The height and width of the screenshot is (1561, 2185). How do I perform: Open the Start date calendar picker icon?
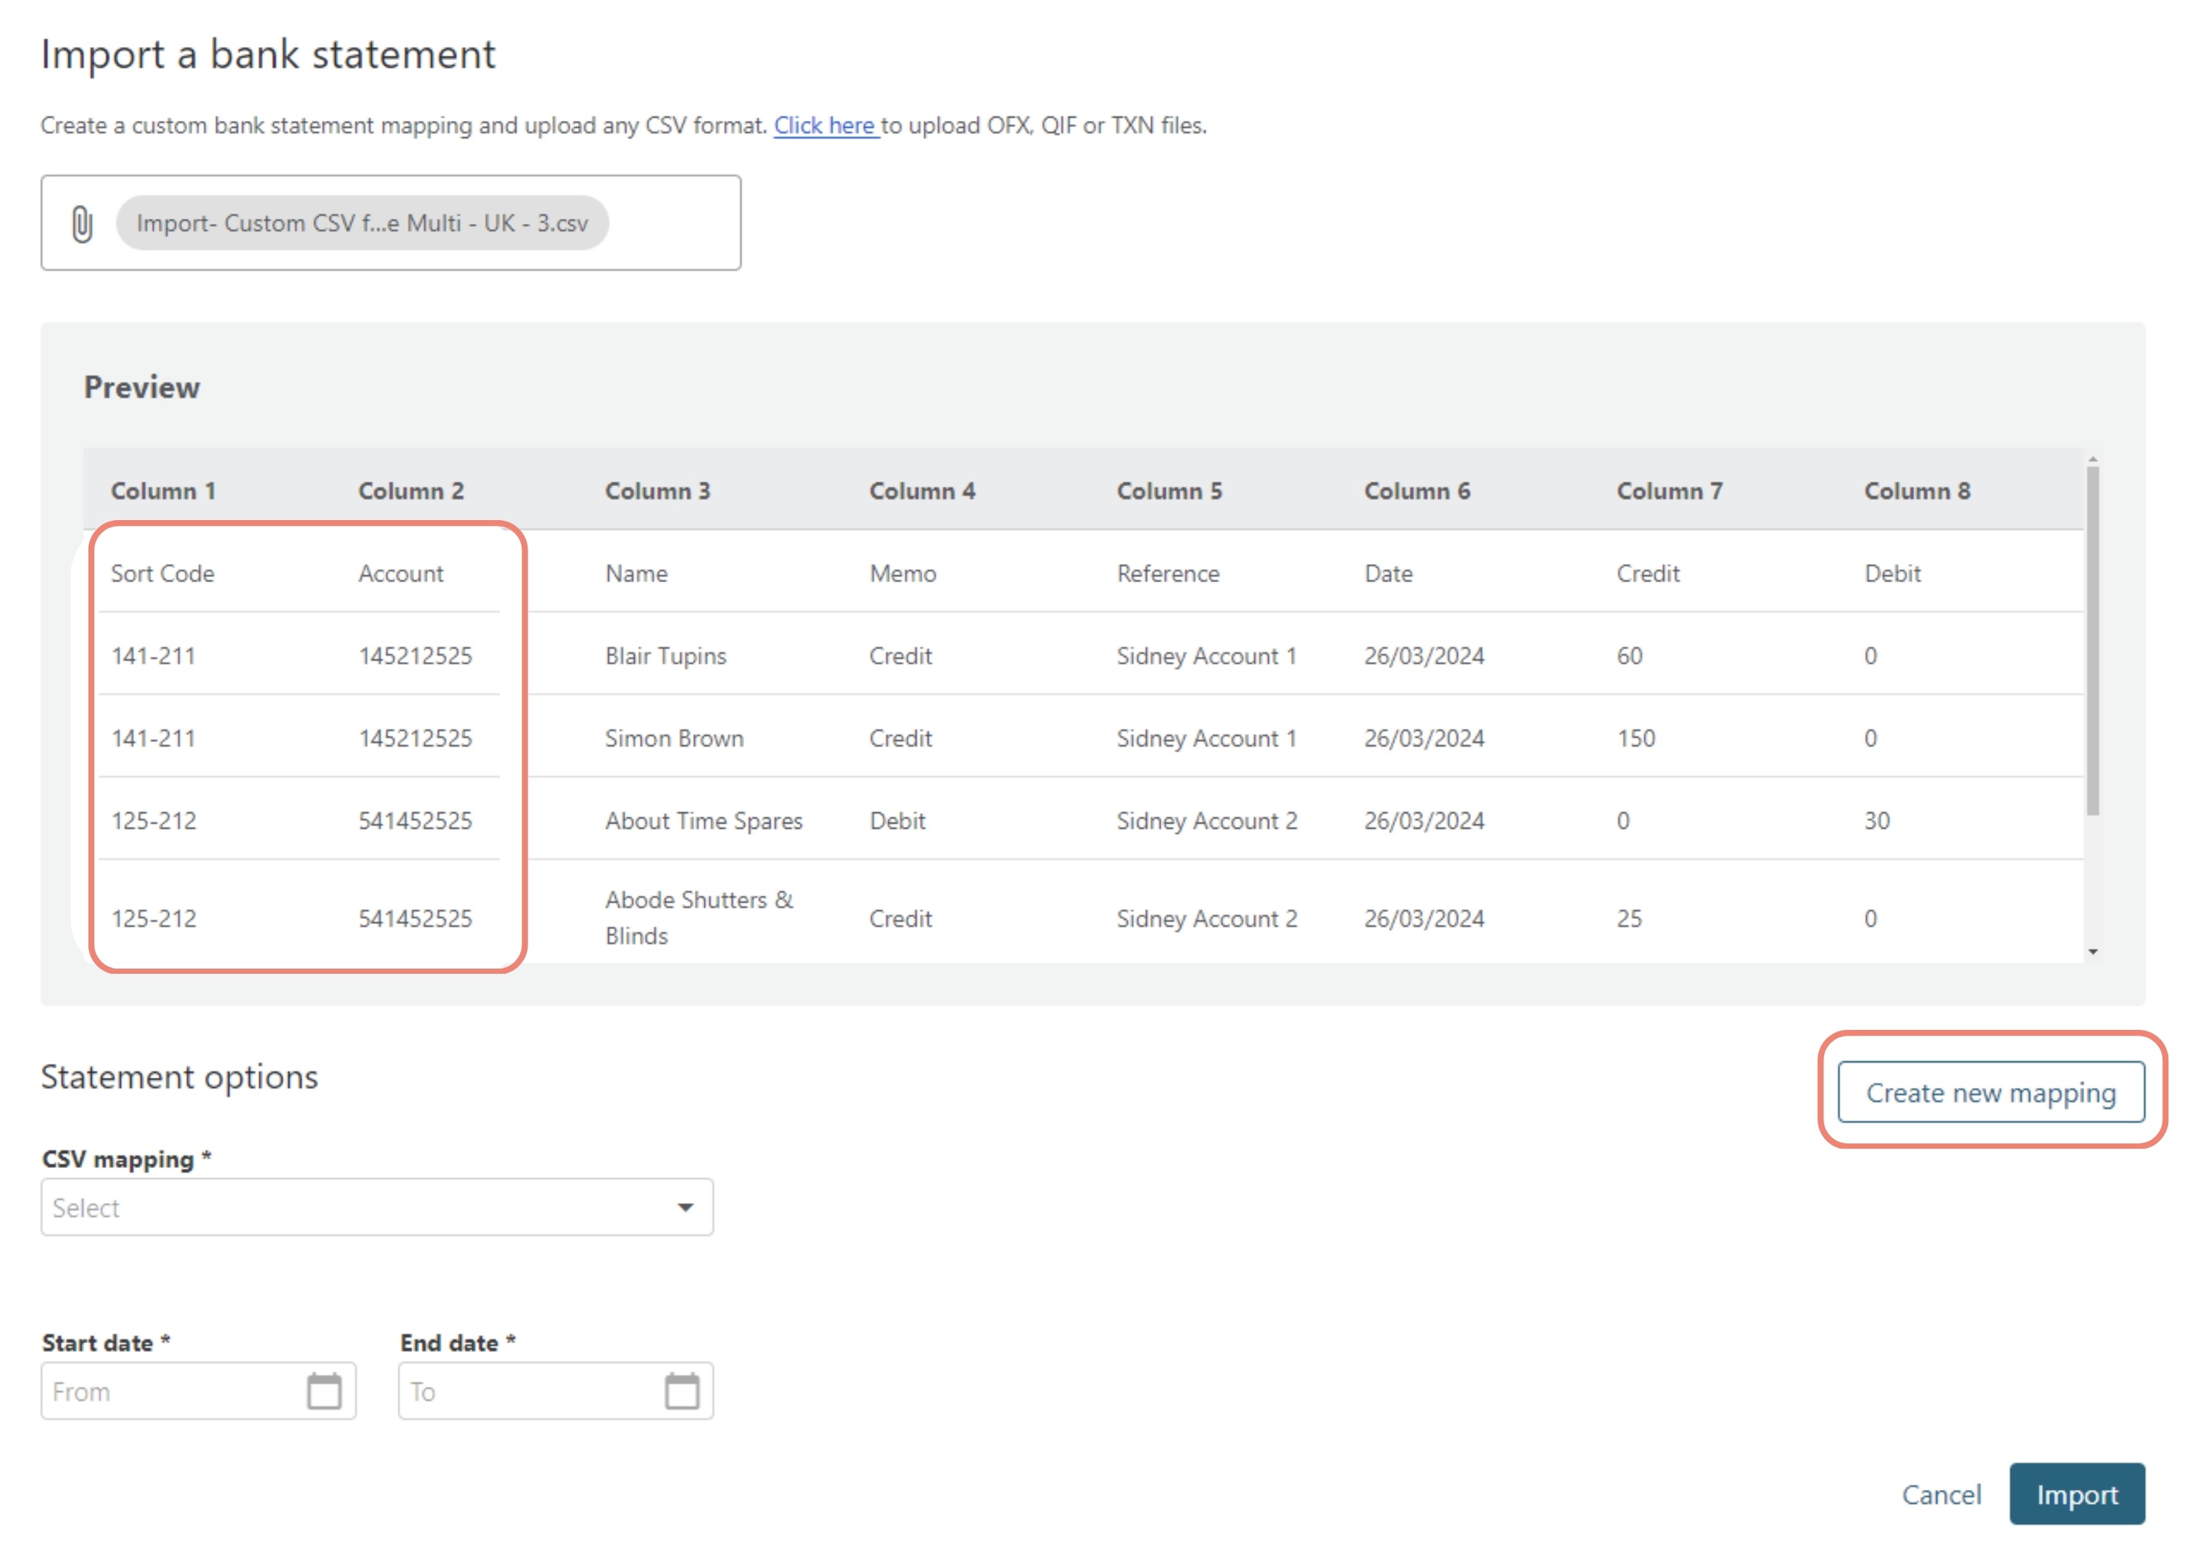(x=324, y=1391)
